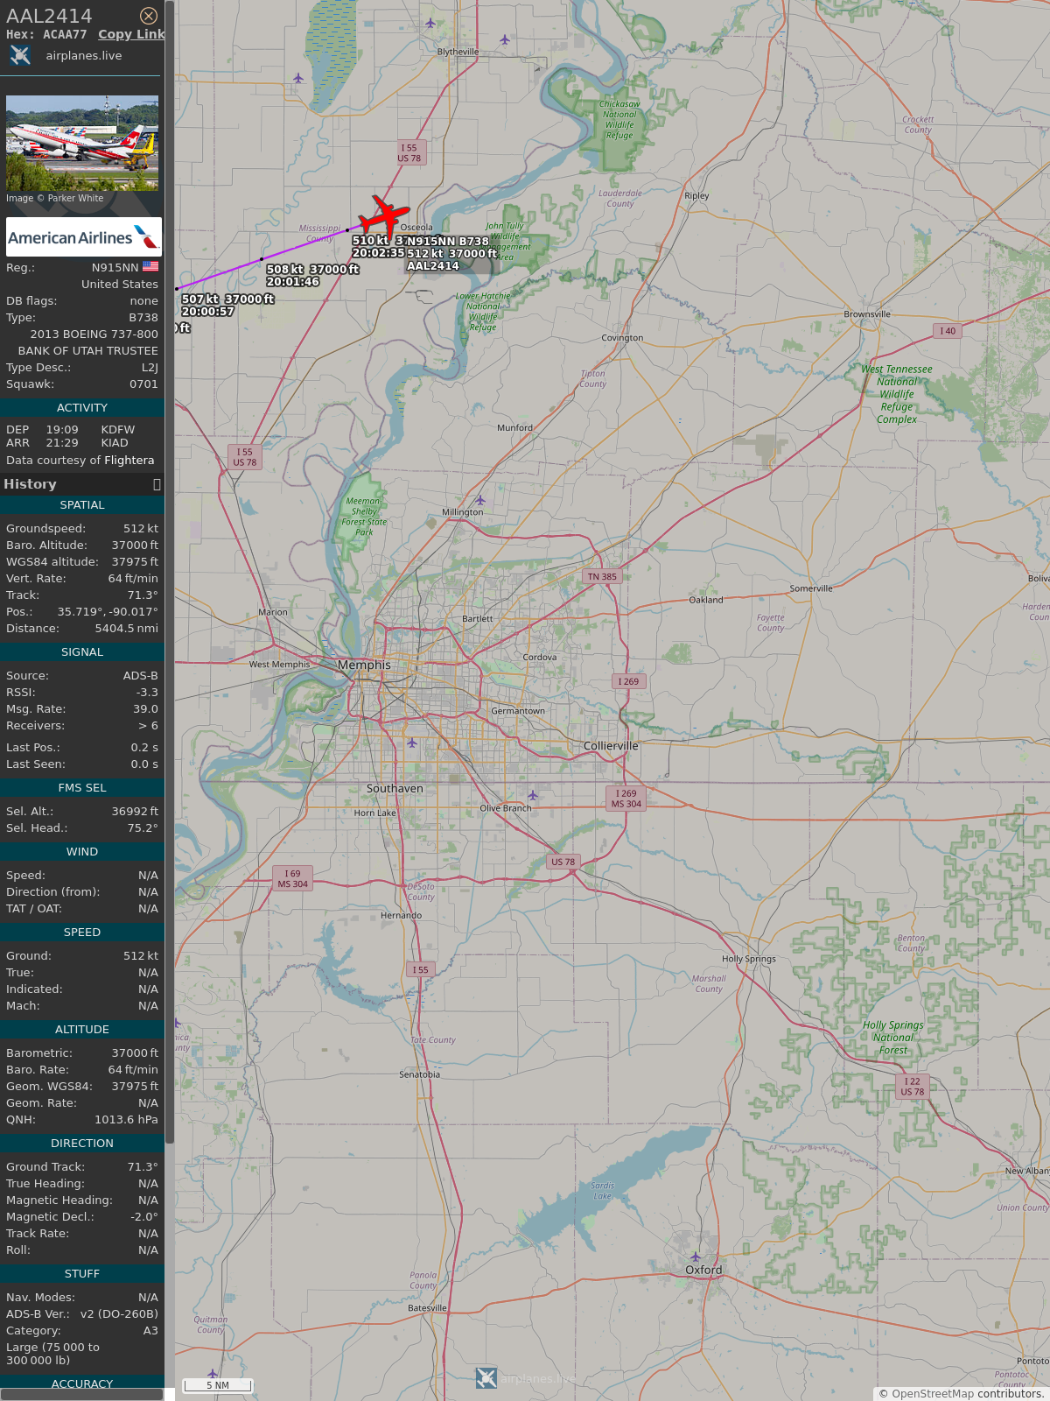Select the airport icon near Oxford

(x=696, y=1257)
